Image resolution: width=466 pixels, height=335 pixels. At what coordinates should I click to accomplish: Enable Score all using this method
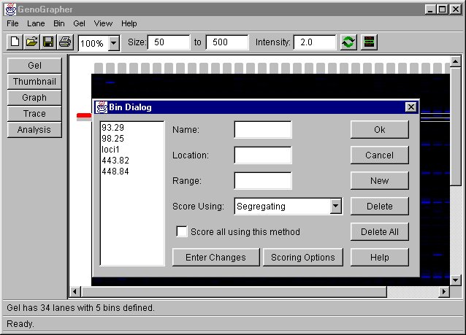pyautogui.click(x=183, y=231)
